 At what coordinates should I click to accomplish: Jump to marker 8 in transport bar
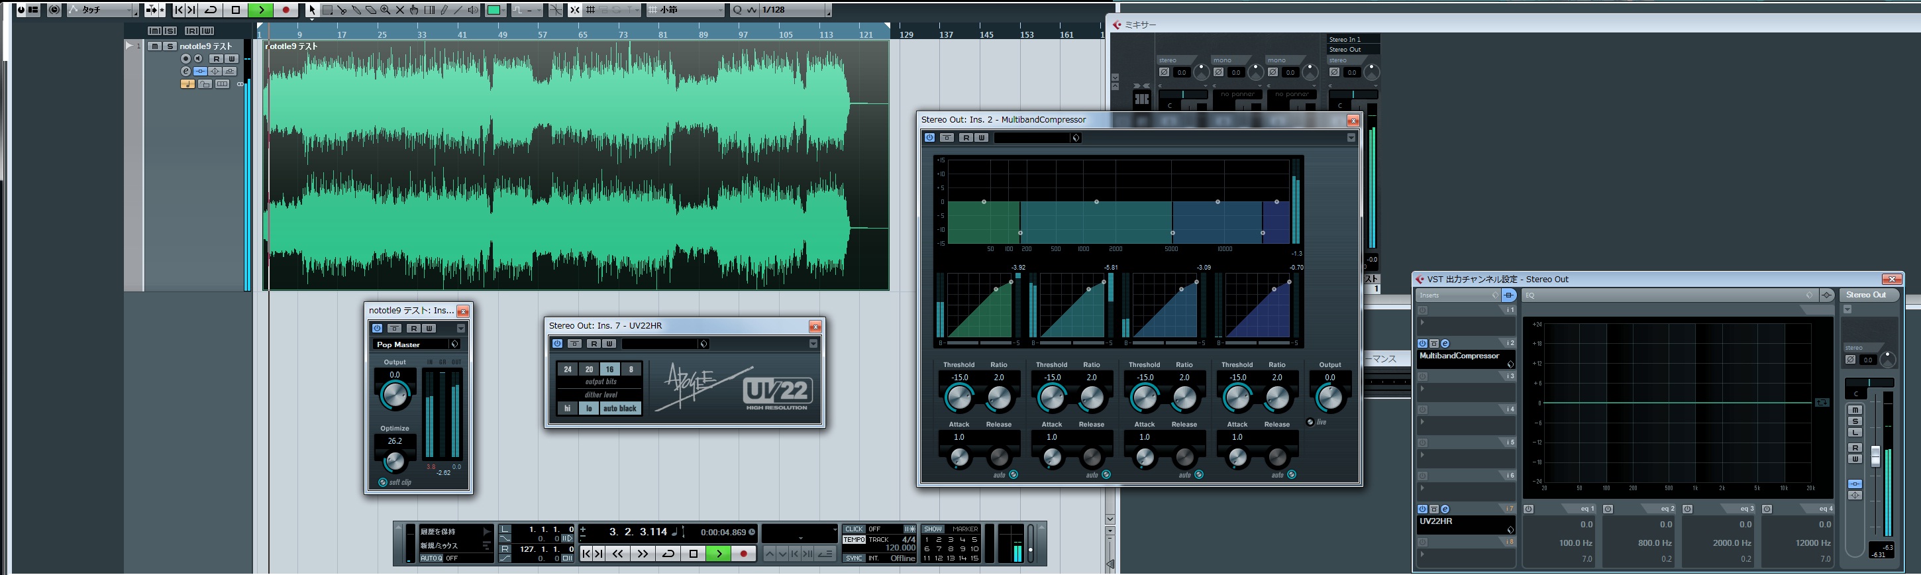pyautogui.click(x=951, y=549)
